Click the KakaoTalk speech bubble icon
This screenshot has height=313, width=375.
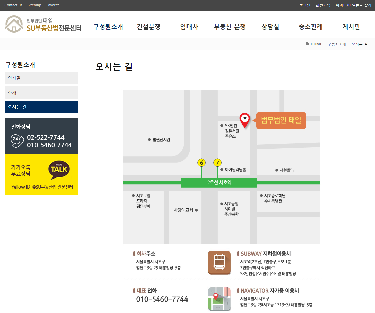tap(59, 170)
